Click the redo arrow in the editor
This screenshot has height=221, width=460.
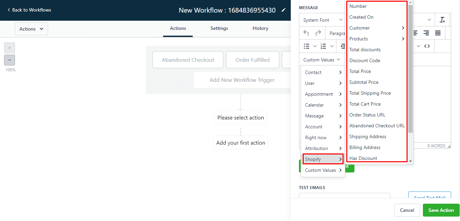pyautogui.click(x=318, y=33)
